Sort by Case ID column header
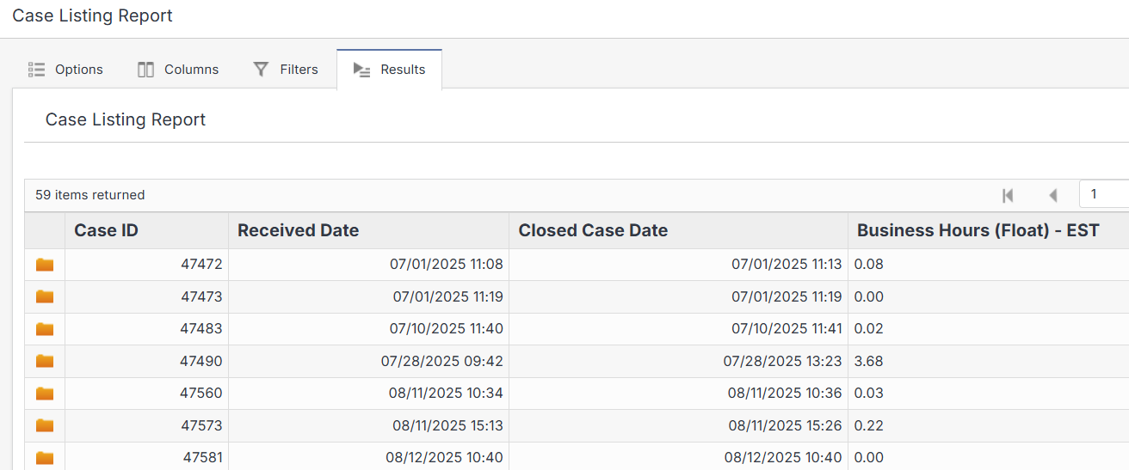 [x=107, y=230]
